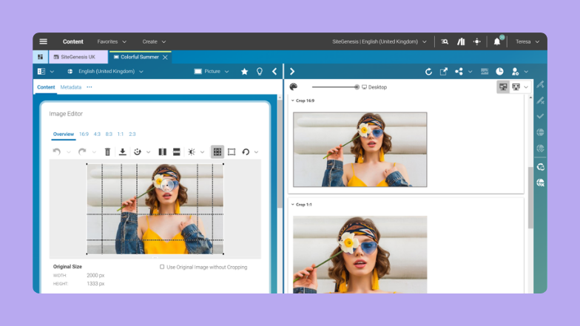Click the trash delete icon in Image Editor
580x326 pixels.
[x=107, y=152]
